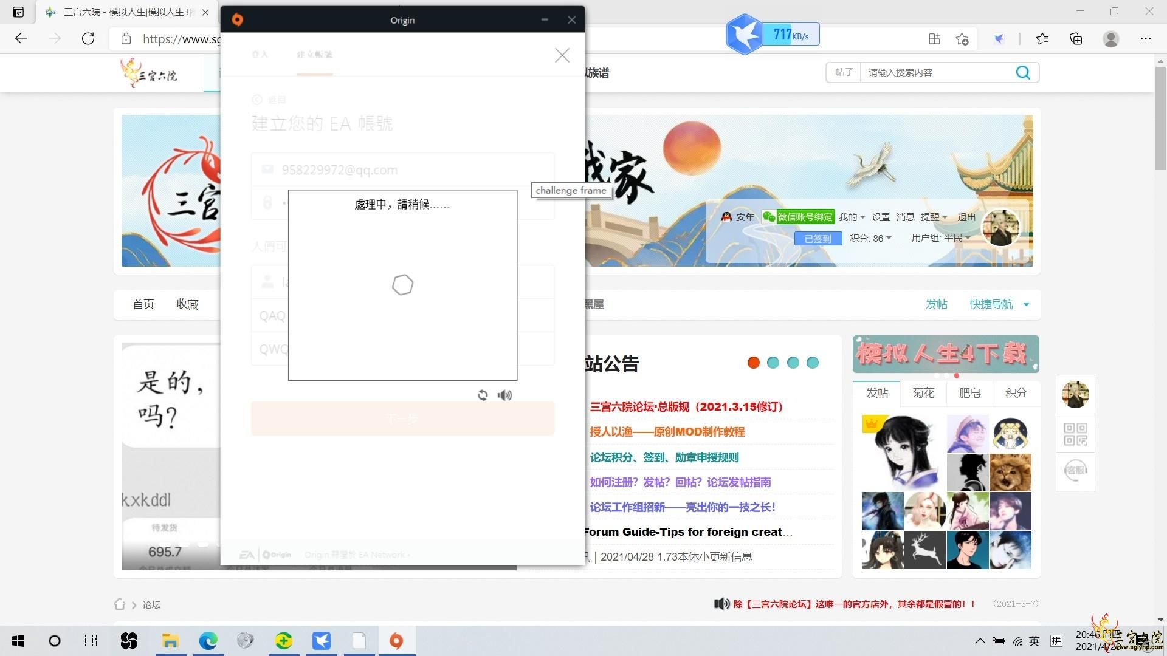This screenshot has width=1167, height=656.
Task: Click the crowned top poster avatar
Action: coord(903,453)
